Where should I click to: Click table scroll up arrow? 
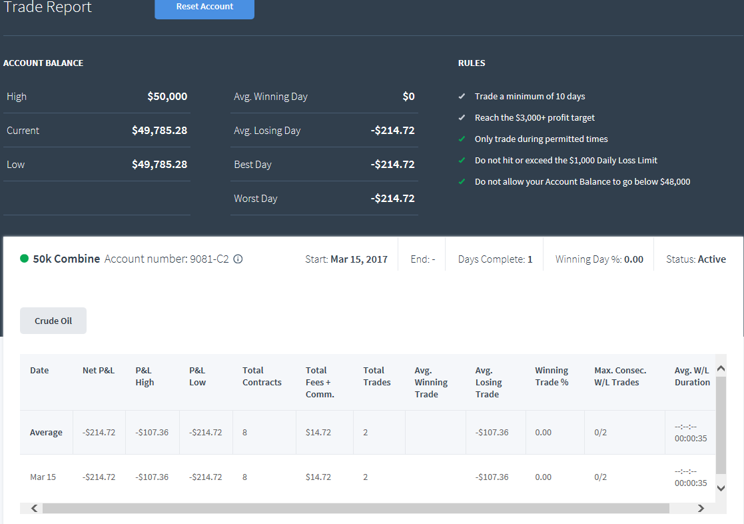(x=721, y=368)
